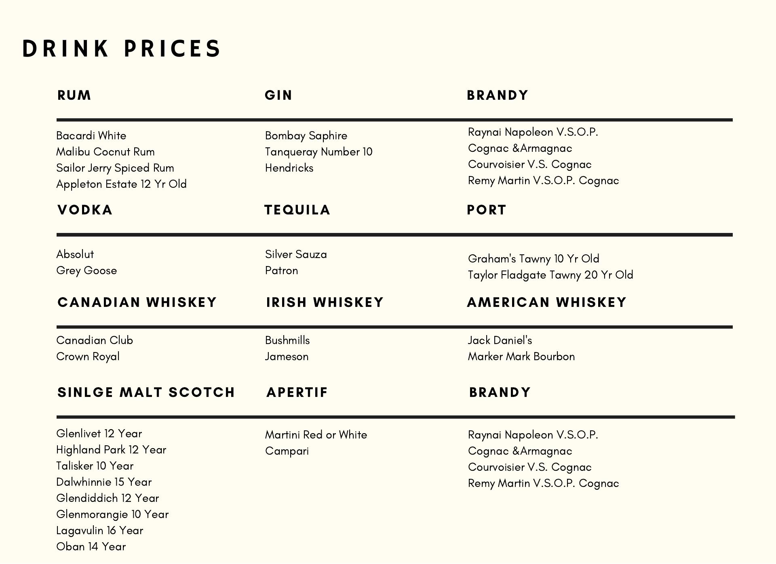Click the GIN section heading

click(278, 95)
